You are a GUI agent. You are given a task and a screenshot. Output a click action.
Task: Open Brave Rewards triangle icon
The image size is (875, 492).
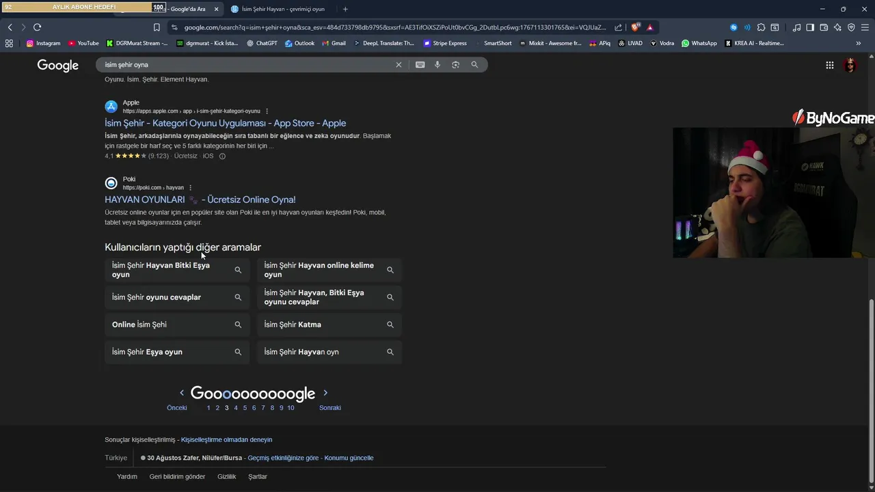(x=649, y=27)
